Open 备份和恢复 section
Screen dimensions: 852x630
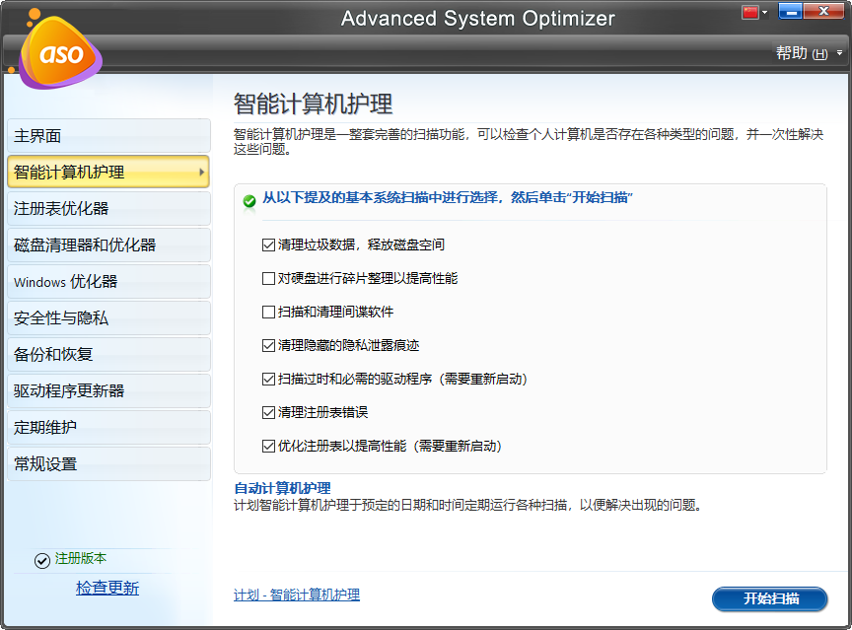point(108,354)
